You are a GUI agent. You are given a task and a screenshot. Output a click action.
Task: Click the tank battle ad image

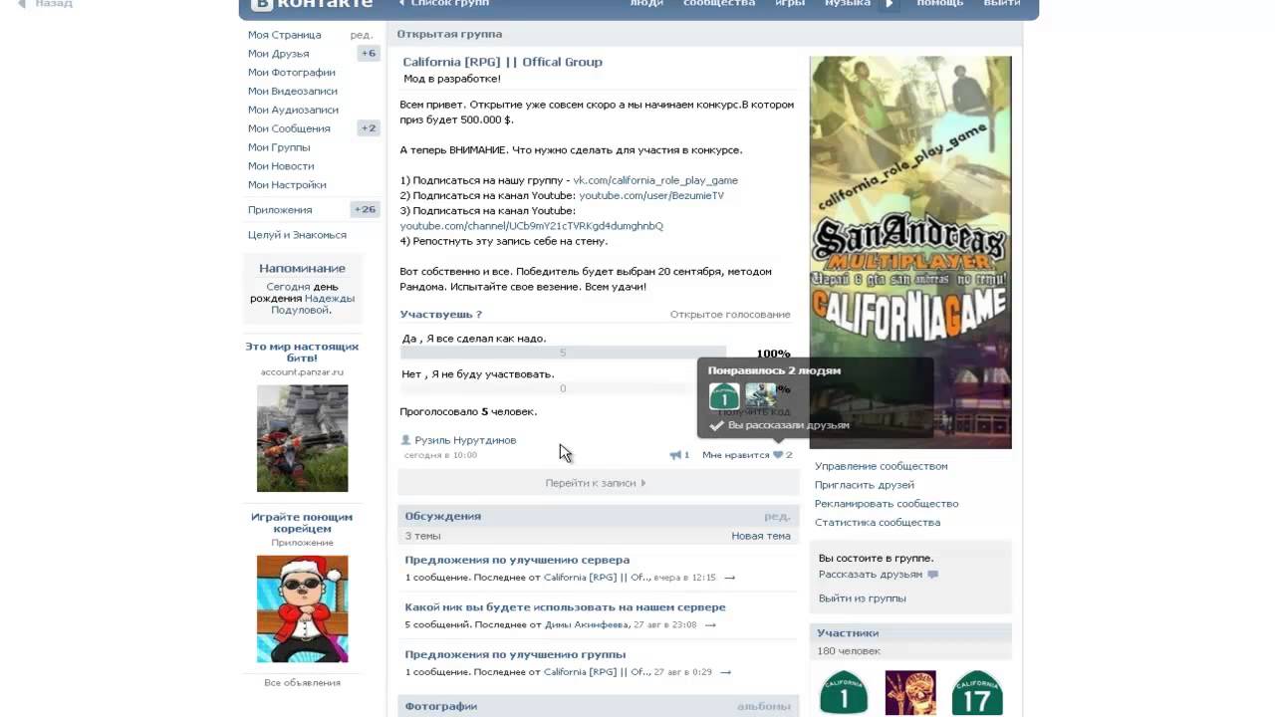303,438
